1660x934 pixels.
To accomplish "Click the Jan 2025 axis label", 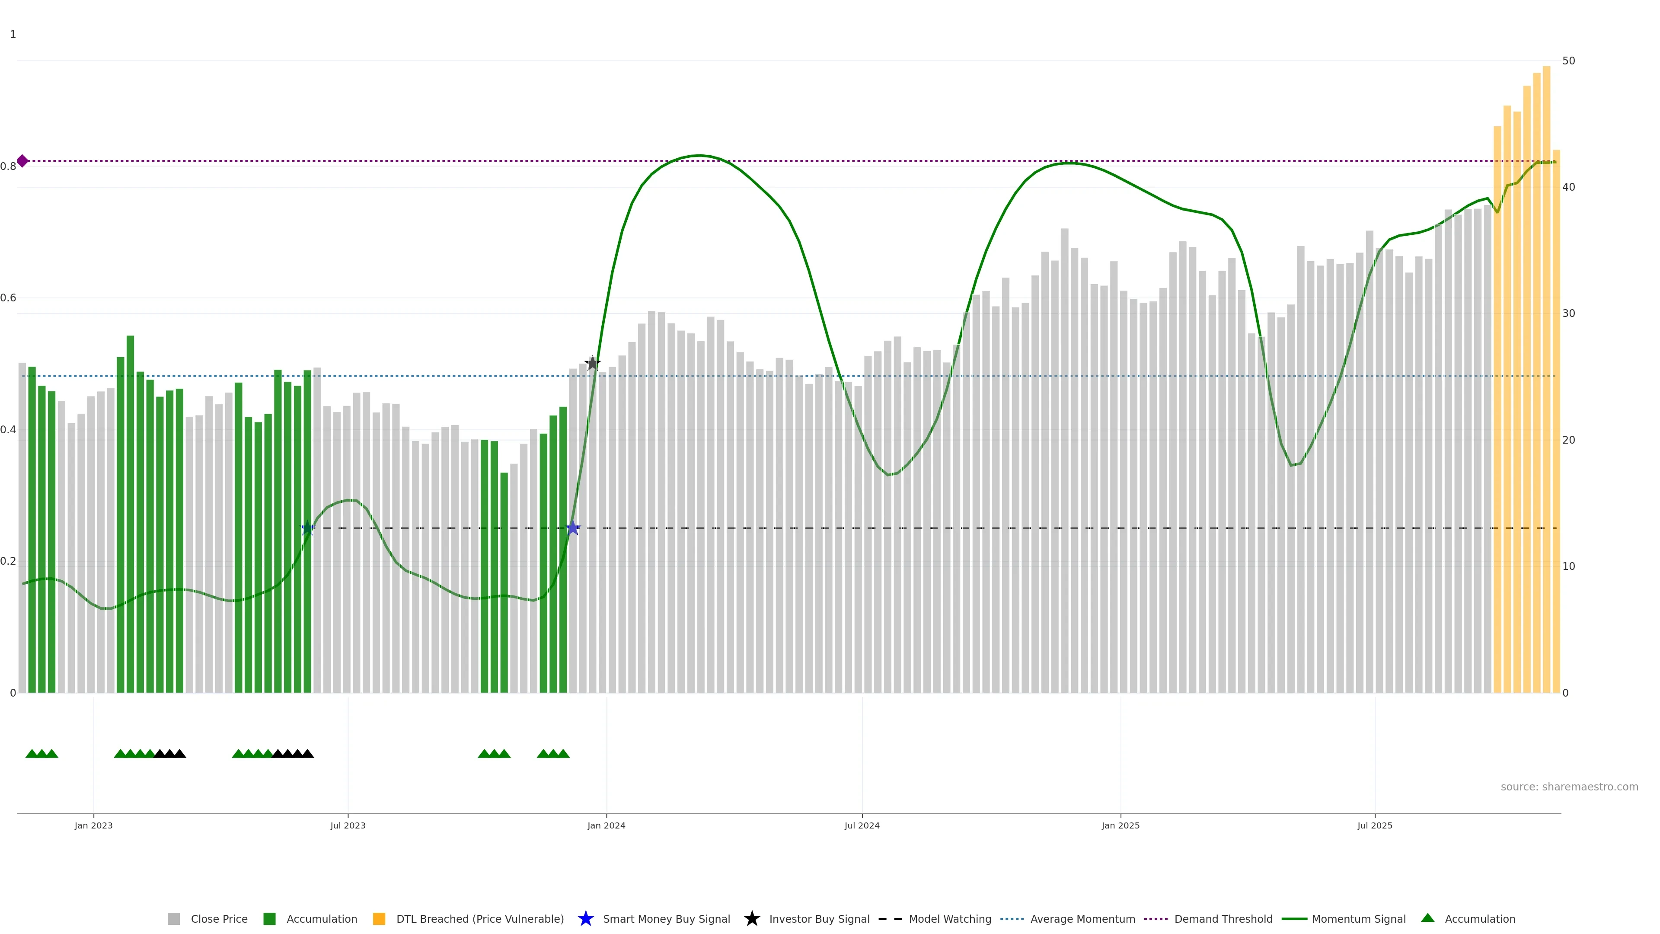I will 1120,826.
